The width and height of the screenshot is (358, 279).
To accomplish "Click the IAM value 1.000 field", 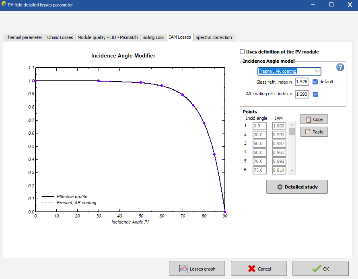I will point(279,126).
